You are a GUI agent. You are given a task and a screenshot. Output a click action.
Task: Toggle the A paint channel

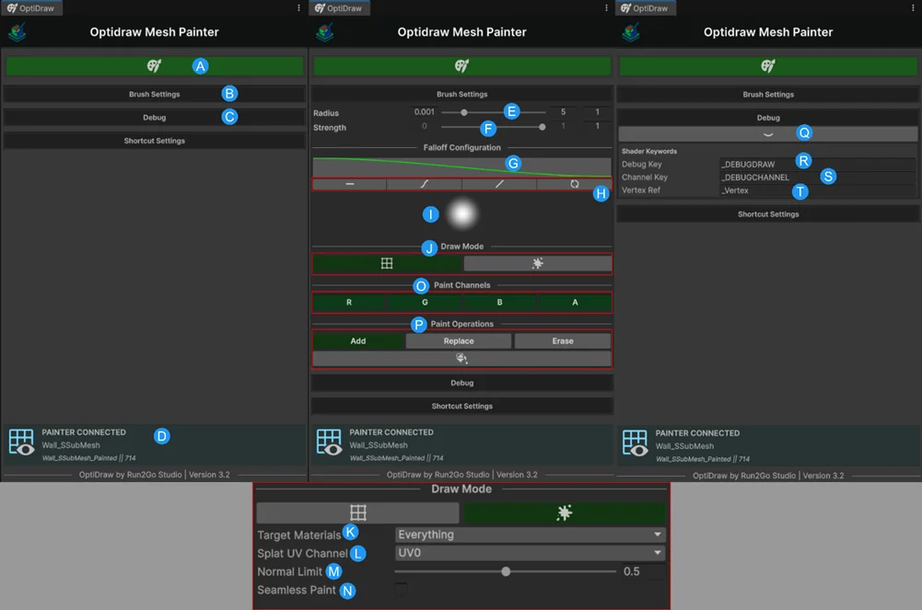point(575,303)
